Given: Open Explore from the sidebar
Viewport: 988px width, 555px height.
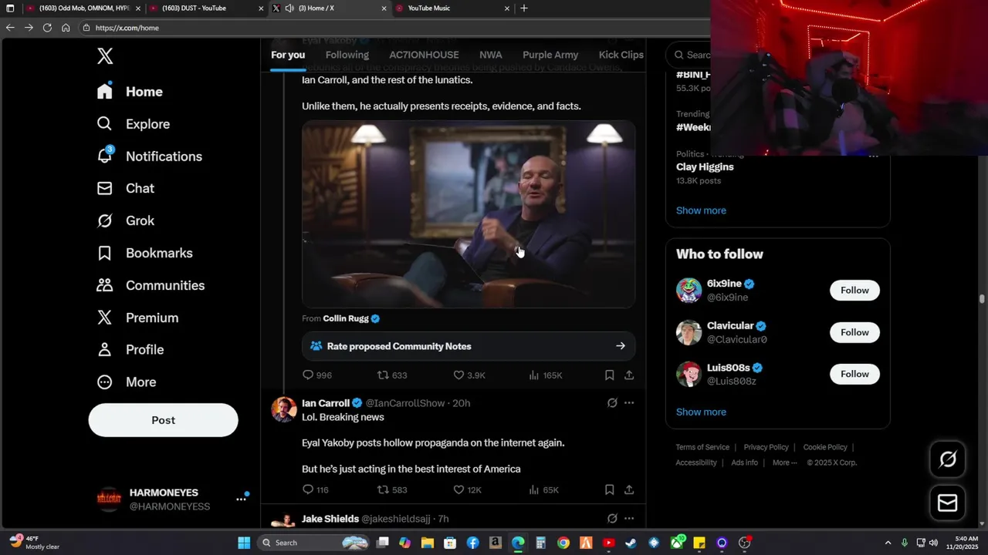Looking at the screenshot, I should (133, 124).
